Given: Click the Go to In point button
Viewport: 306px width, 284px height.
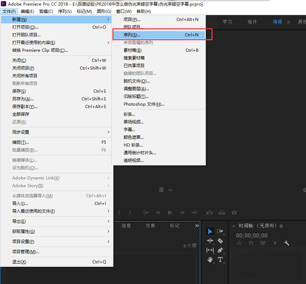Looking at the screenshot, I should click(146, 212).
